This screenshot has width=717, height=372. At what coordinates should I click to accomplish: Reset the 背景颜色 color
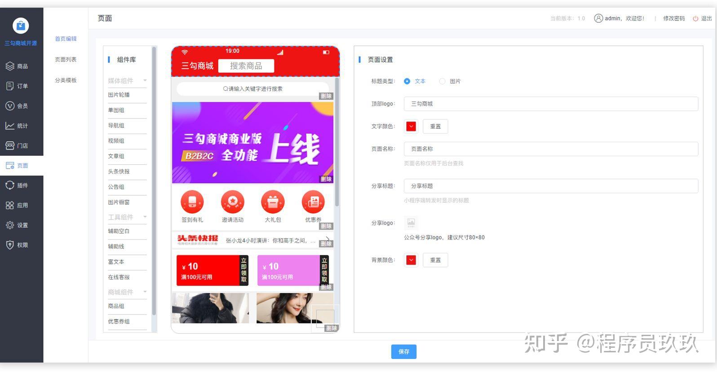pyautogui.click(x=435, y=260)
